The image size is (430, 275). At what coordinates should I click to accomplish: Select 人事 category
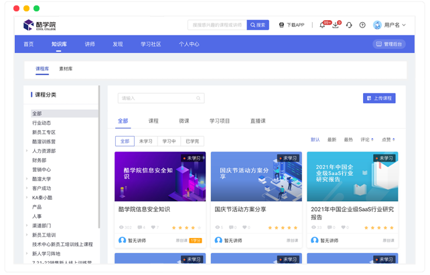pyautogui.click(x=37, y=216)
